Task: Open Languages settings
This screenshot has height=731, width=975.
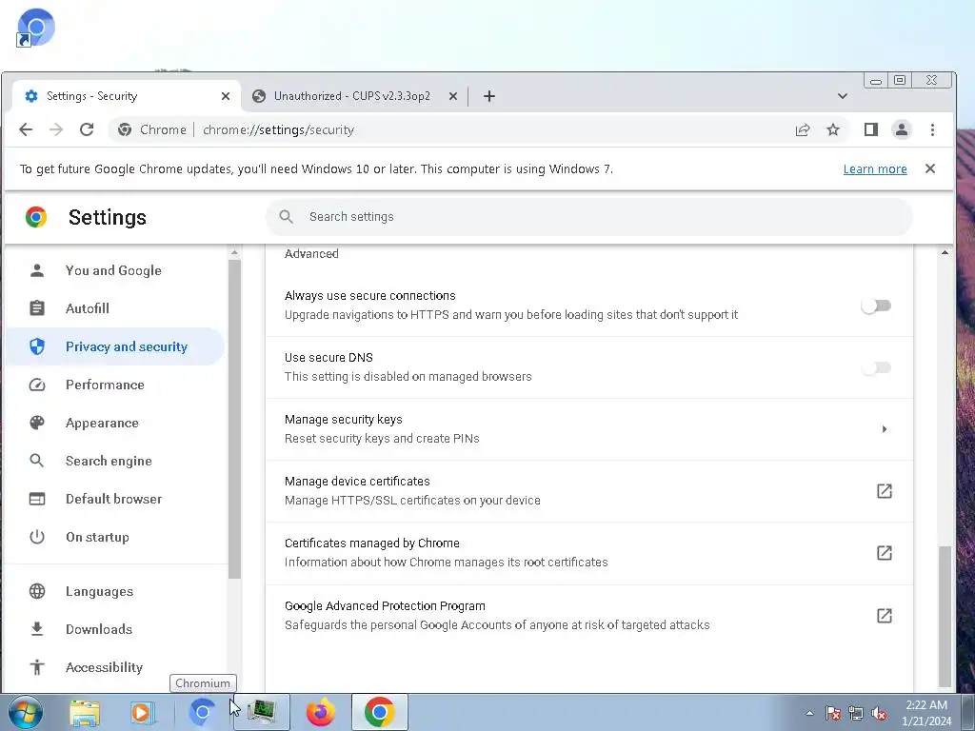Action: pos(114,591)
